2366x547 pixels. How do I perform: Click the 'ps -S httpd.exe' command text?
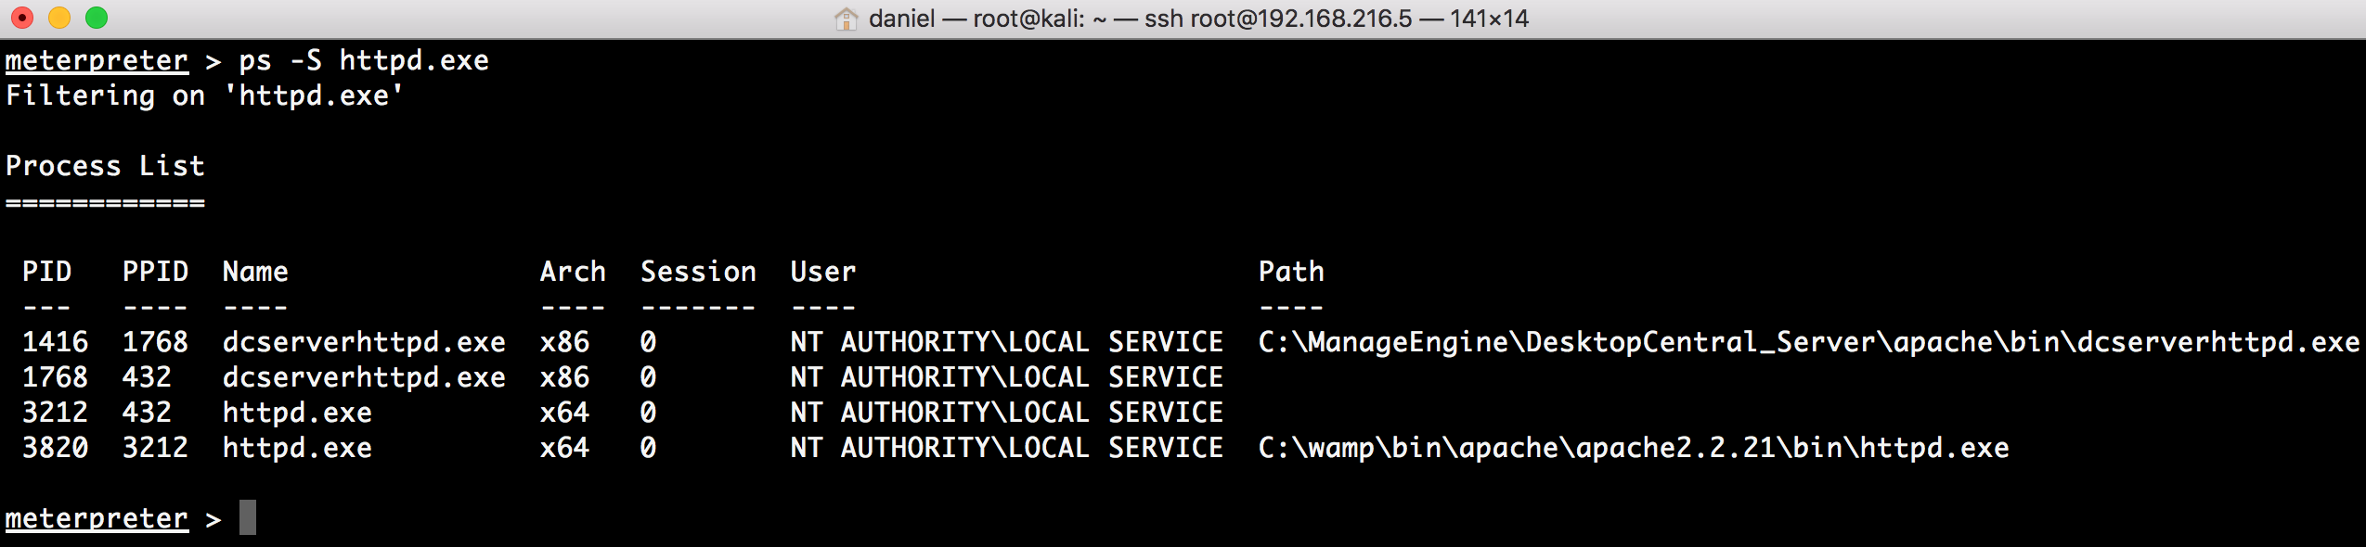(364, 60)
